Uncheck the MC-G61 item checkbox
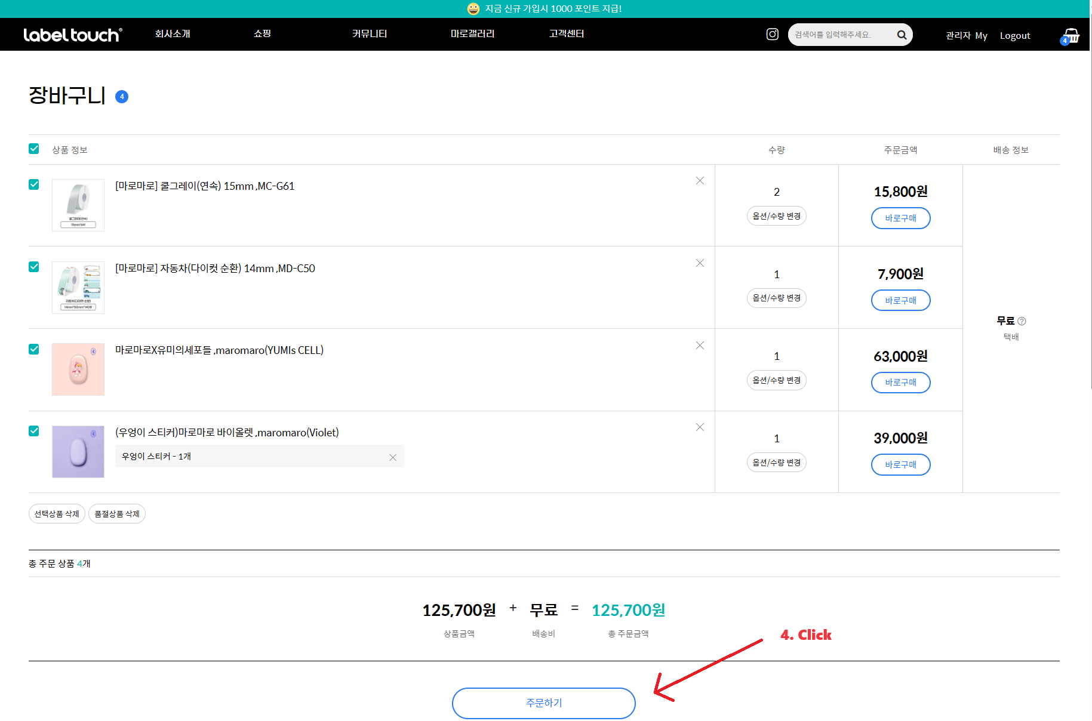1092x721 pixels. (34, 184)
